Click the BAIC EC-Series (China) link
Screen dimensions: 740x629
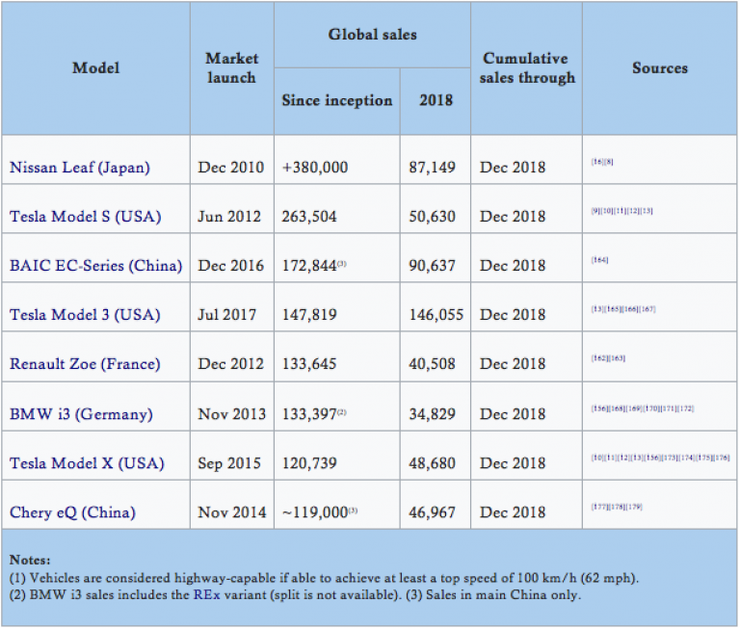pos(95,266)
